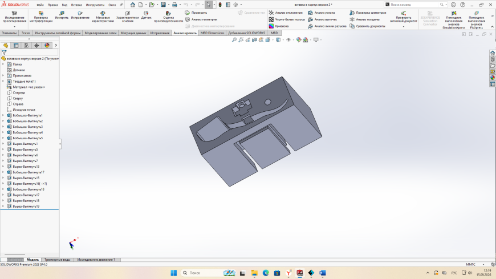Open View Orientation dropdown arrow
Screen dimensions: 496x279
coord(273,40)
